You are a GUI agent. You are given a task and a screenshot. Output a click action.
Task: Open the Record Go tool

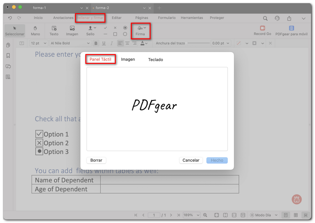[262, 31]
